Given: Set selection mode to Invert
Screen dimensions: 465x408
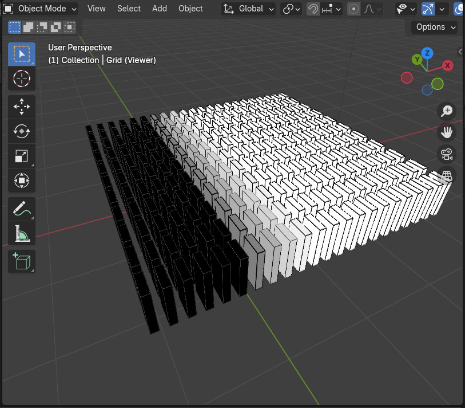Looking at the screenshot, I should 55,27.
